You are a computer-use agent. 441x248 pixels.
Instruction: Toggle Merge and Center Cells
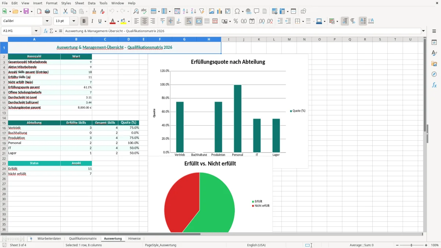198,21
